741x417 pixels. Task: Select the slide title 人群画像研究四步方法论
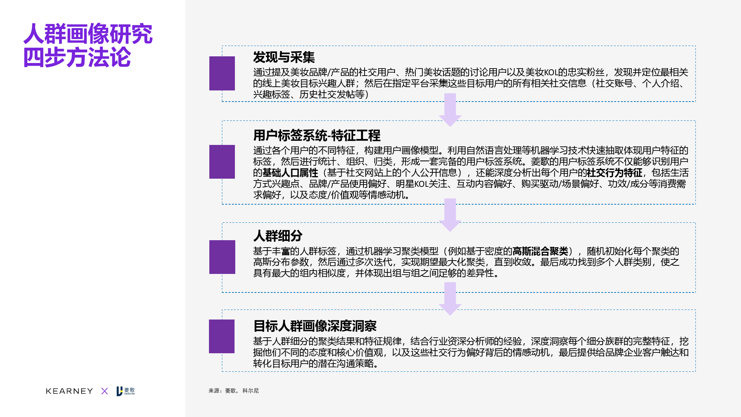coord(88,45)
